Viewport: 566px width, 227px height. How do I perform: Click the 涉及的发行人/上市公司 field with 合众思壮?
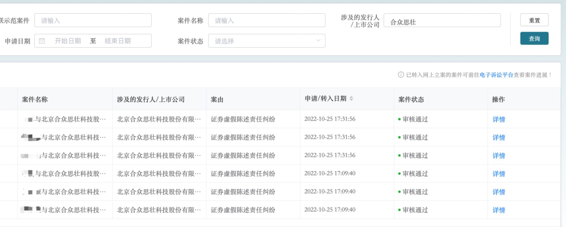pos(442,20)
